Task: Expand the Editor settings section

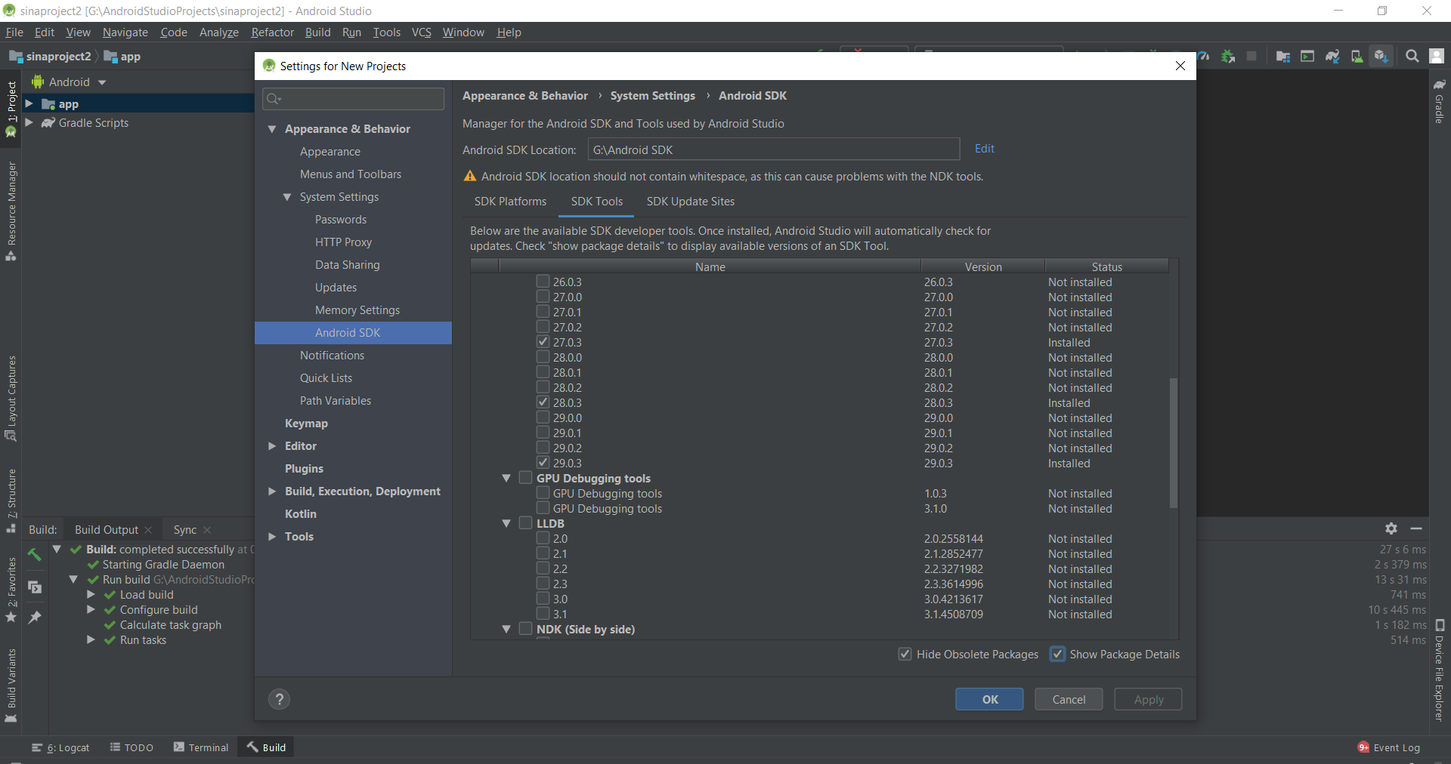Action: tap(272, 446)
